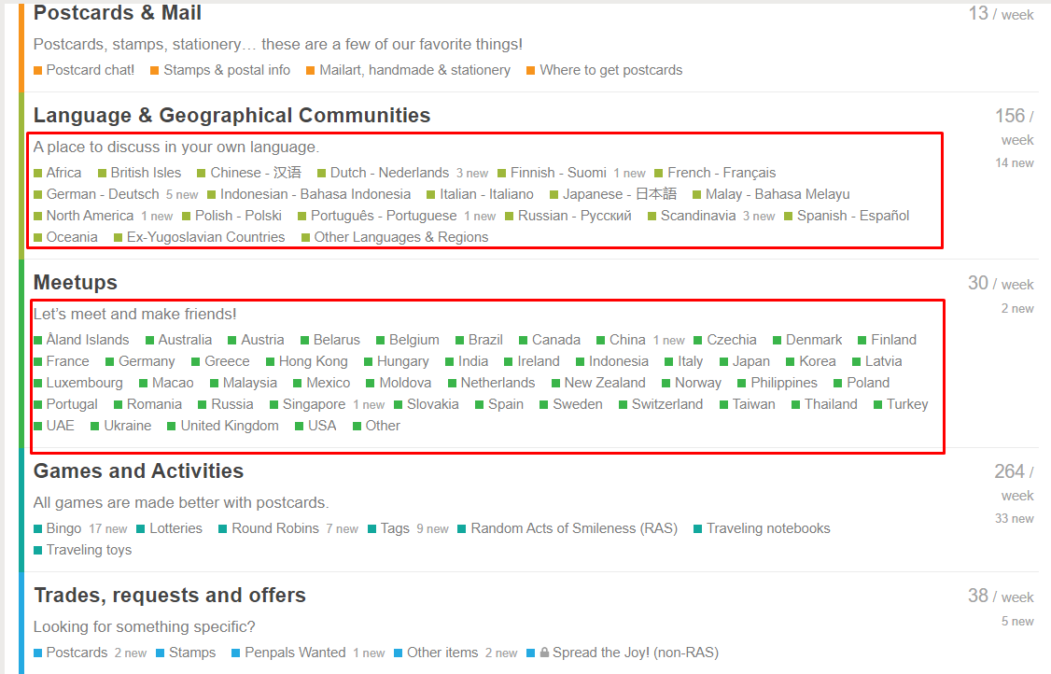Click the green square beside Åland Islands
Image resolution: width=1051 pixels, height=674 pixels.
[x=37, y=340]
